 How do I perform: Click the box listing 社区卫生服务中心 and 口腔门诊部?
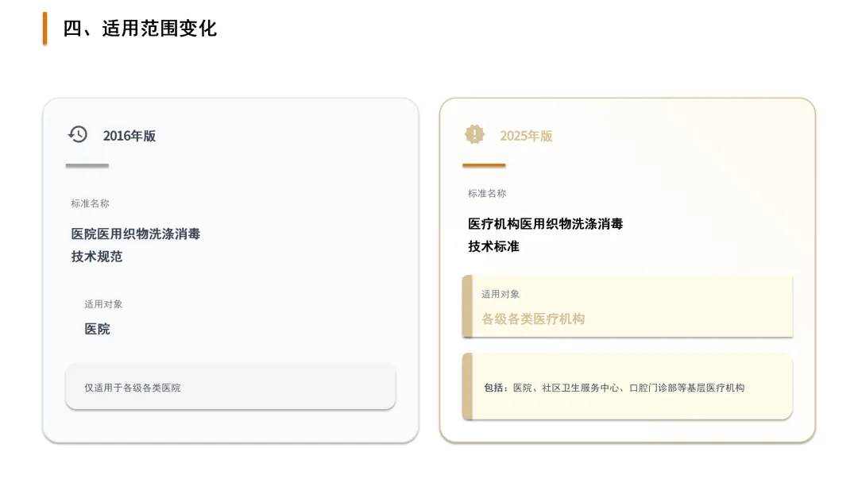click(628, 387)
